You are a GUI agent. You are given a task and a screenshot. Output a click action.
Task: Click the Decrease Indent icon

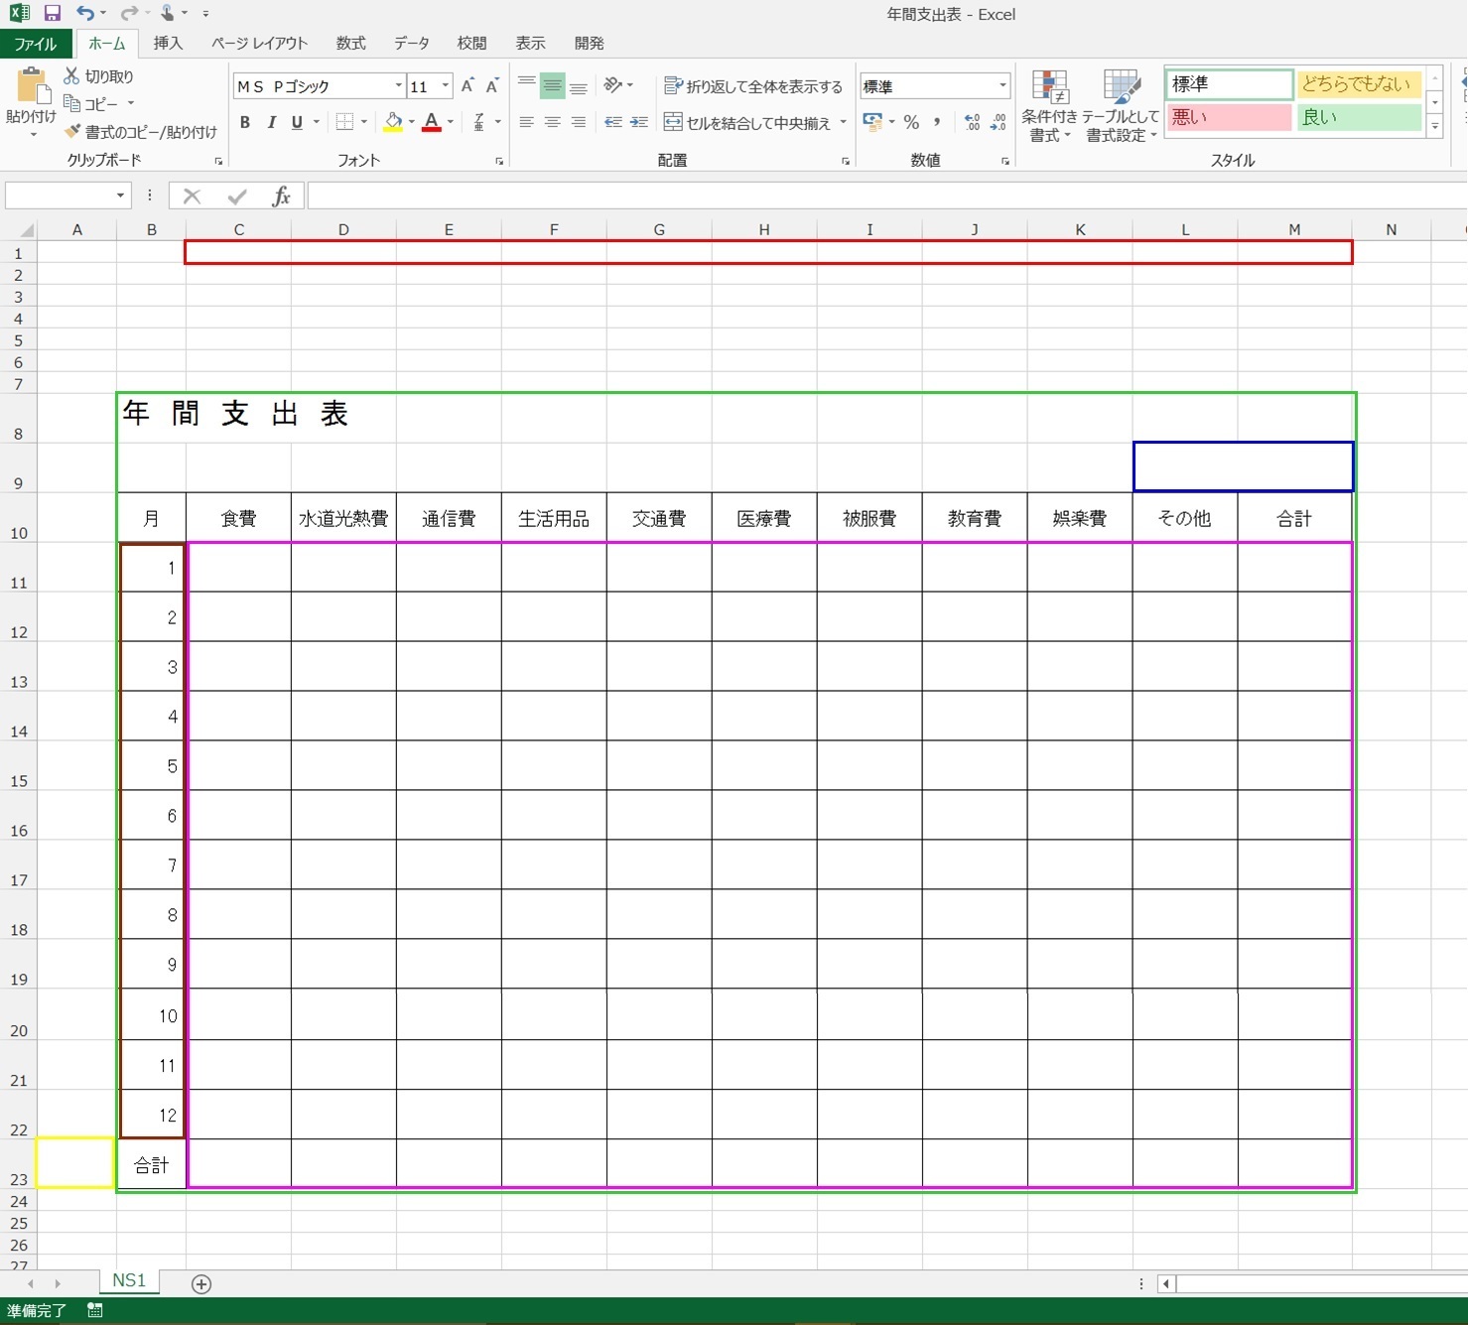pos(613,122)
